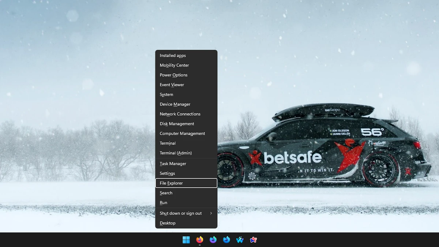Select Desktop at menu bottom

[x=186, y=223]
